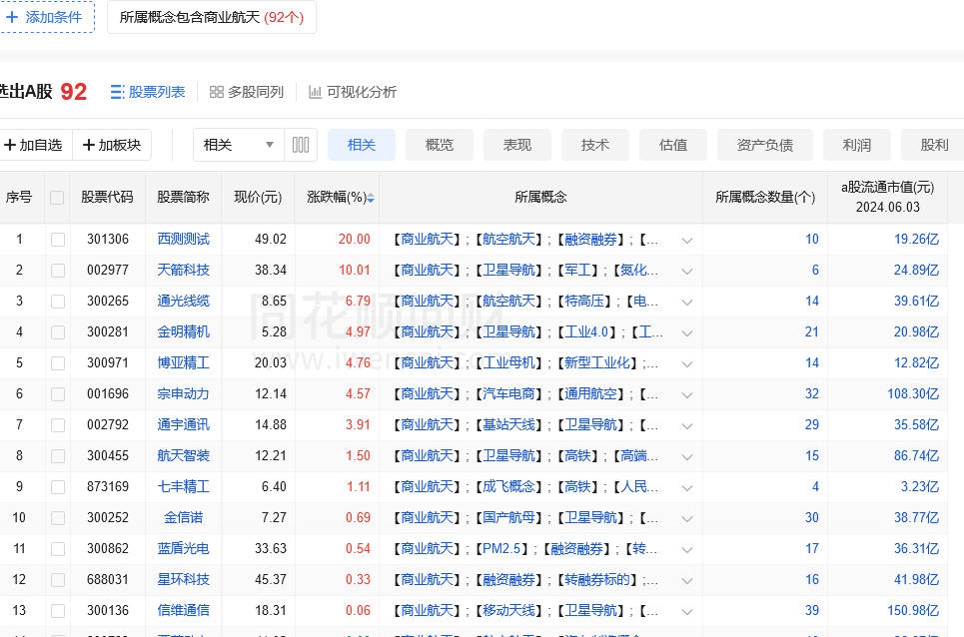Click the a股流通市值 column header

pos(888,197)
